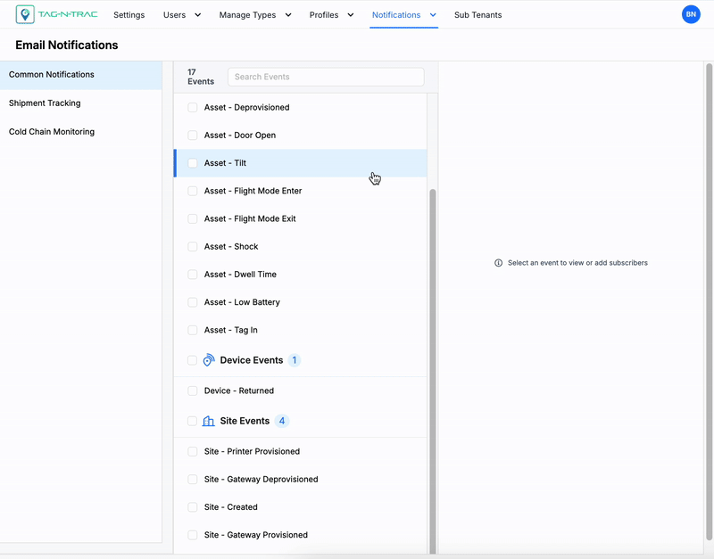This screenshot has width=714, height=559.
Task: Tick the Site - Gateway Provisioned checkbox
Action: (x=193, y=535)
